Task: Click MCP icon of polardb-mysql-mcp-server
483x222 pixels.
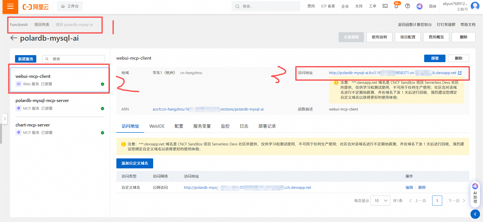Action: [19, 109]
